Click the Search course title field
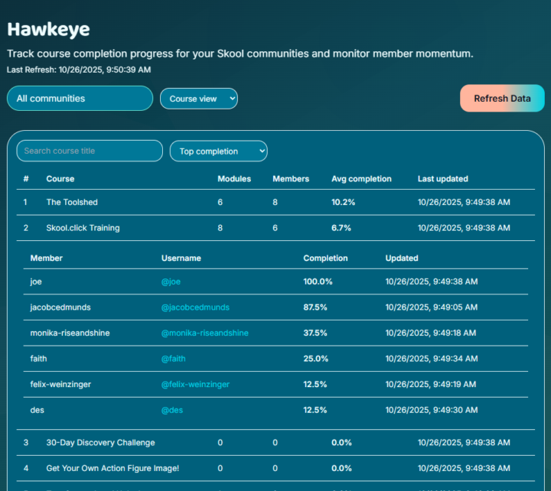Screen dimensions: 551x491 (90, 151)
